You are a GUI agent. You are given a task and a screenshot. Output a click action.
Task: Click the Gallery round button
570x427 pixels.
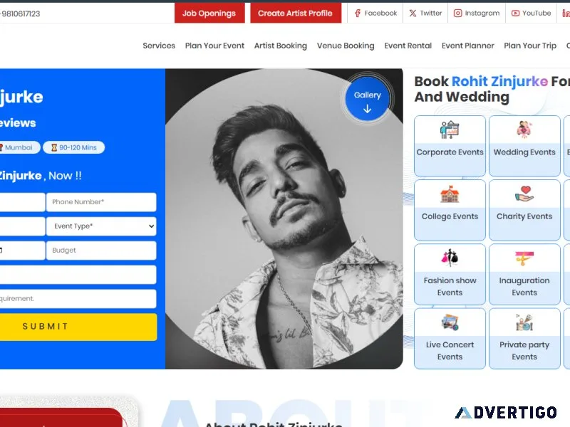367,99
